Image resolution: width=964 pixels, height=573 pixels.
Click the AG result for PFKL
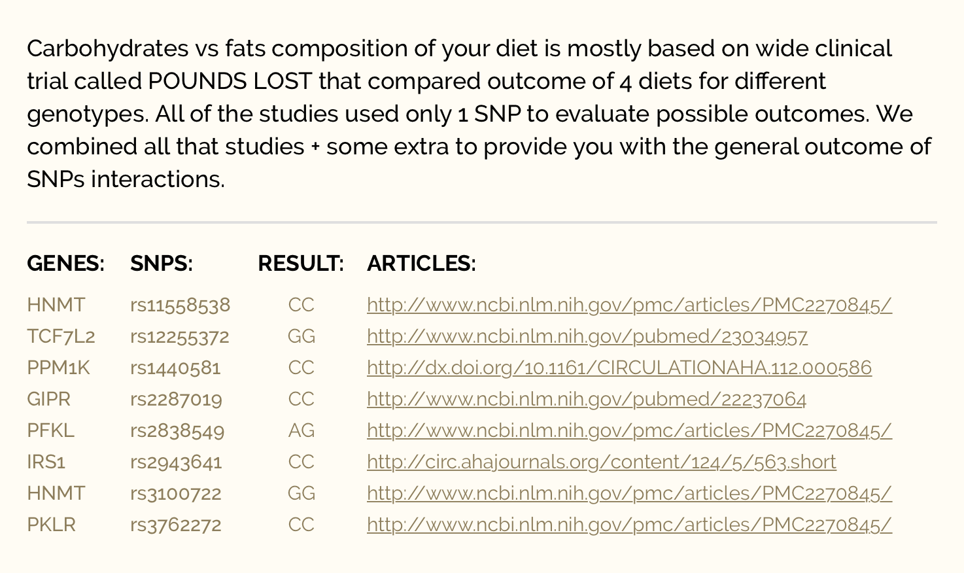click(301, 430)
